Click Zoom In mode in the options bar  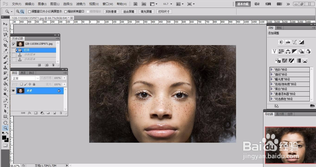(x=18, y=11)
